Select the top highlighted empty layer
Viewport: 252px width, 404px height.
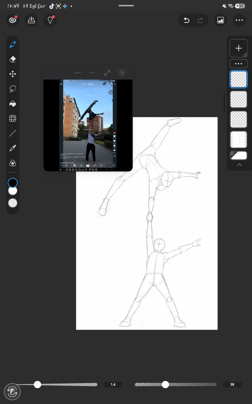click(x=239, y=79)
